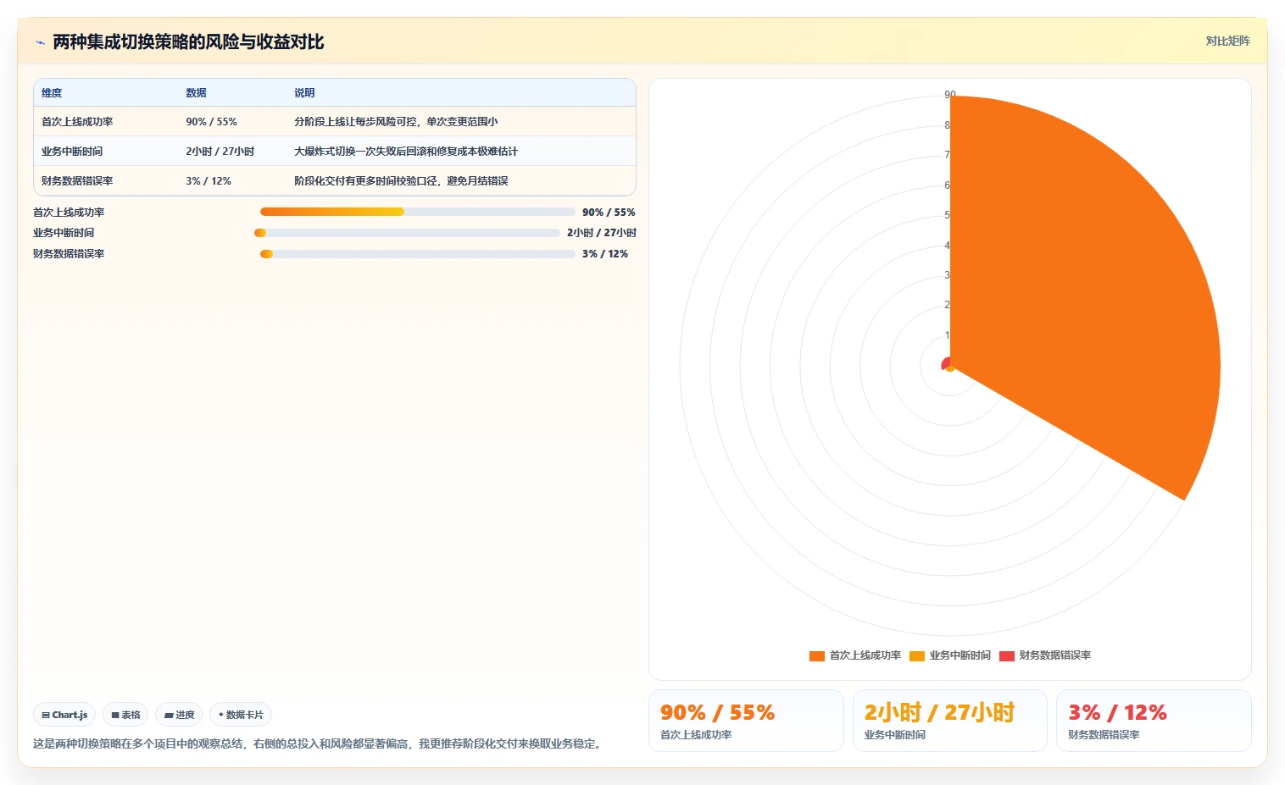Click the 阶段化交付 description cell
Image resolution: width=1285 pixels, height=785 pixels.
[x=401, y=181]
